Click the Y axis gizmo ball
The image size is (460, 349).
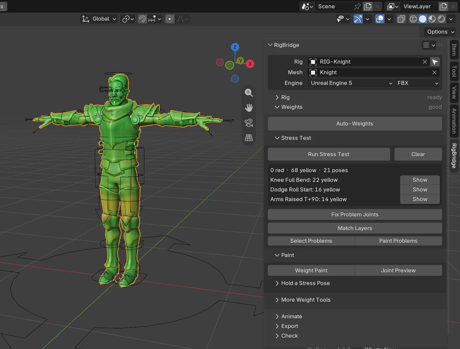pyautogui.click(x=240, y=60)
